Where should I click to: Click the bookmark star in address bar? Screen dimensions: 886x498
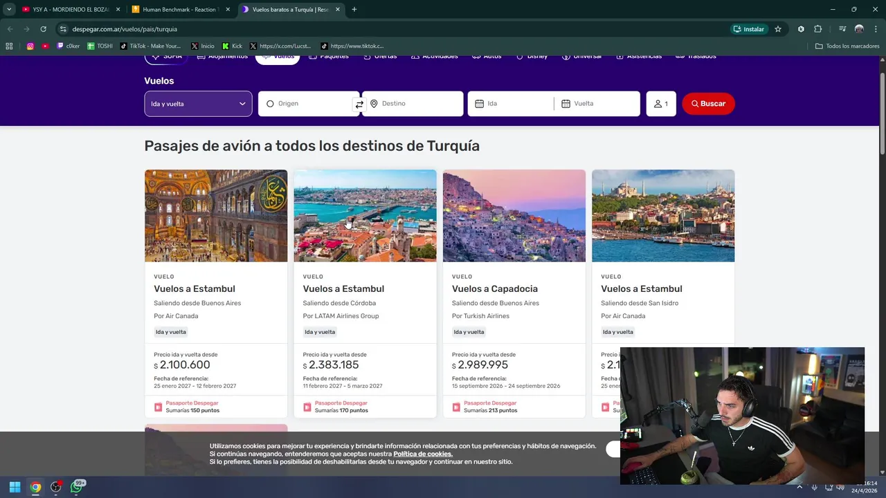[778, 29]
